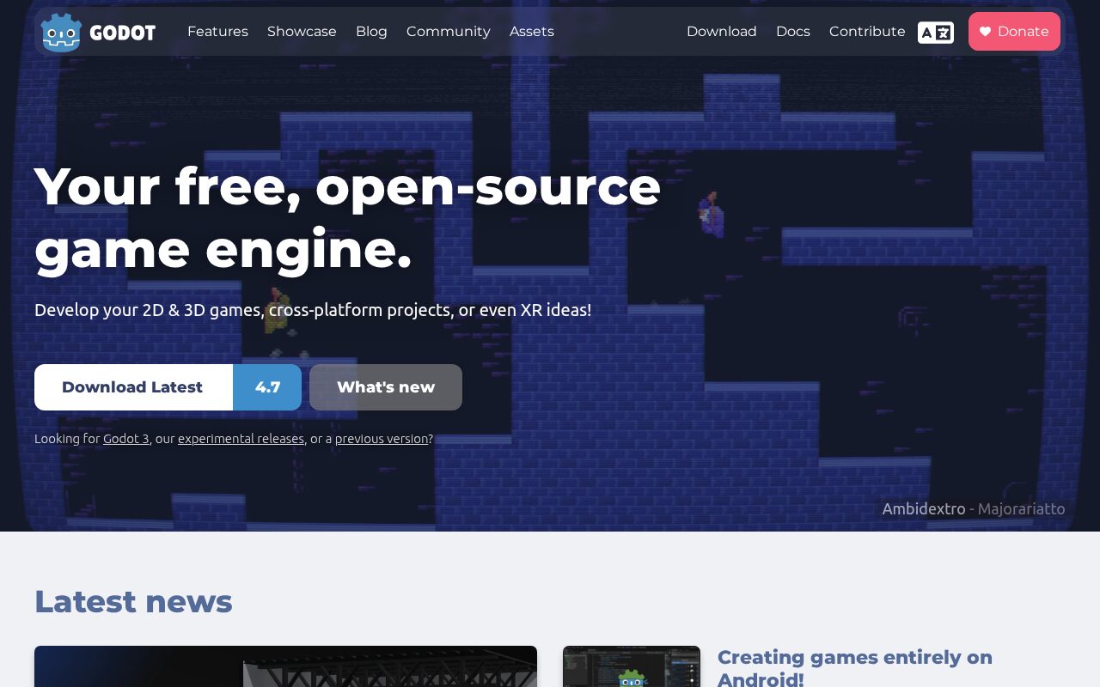Open the Features menu item
The width and height of the screenshot is (1100, 687).
217,31
